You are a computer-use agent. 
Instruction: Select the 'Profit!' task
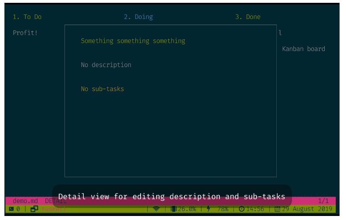pyautogui.click(x=25, y=33)
